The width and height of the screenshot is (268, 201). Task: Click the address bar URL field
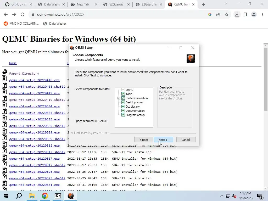click(118, 15)
